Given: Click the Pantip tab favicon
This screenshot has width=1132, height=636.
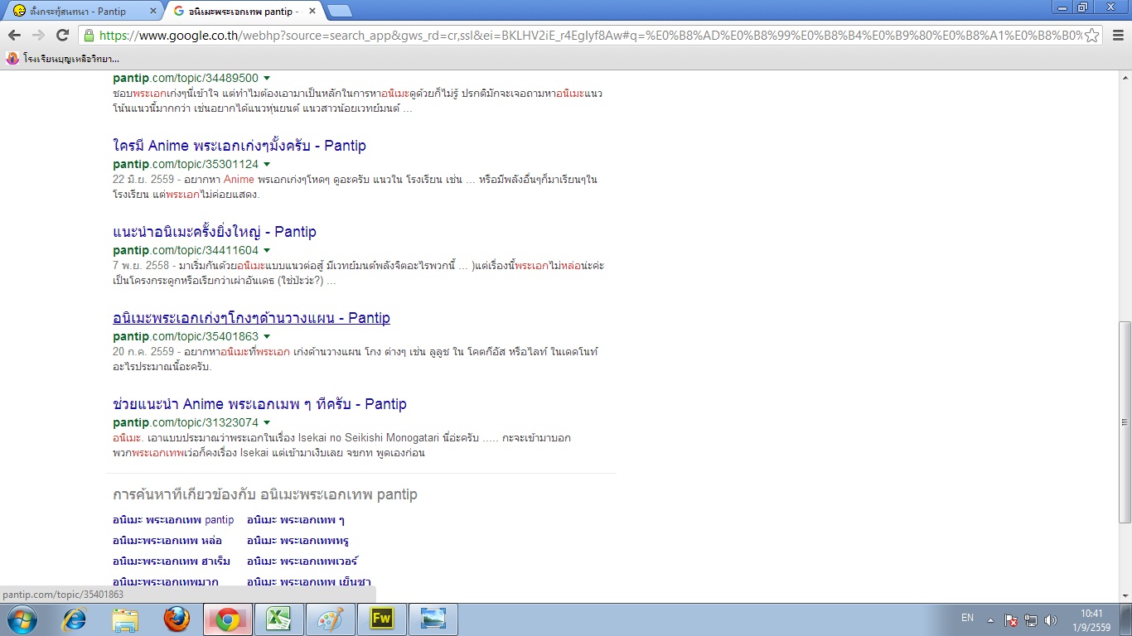Looking at the screenshot, I should pyautogui.click(x=19, y=12).
